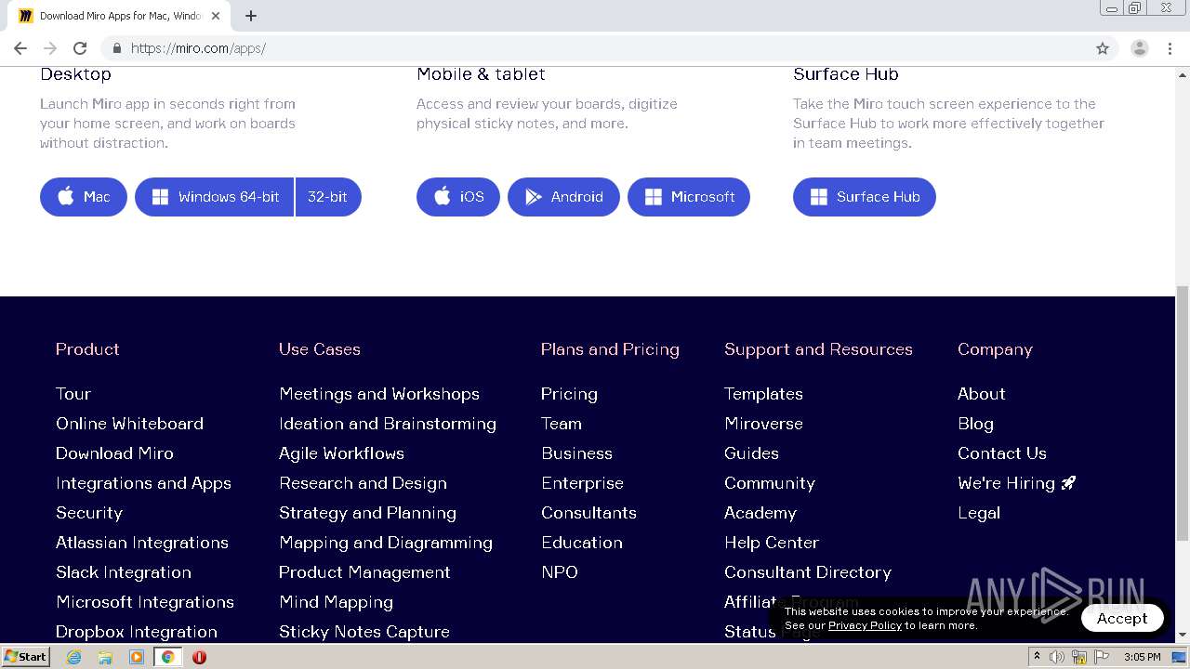Download the 32-bit Windows version

[x=328, y=197]
